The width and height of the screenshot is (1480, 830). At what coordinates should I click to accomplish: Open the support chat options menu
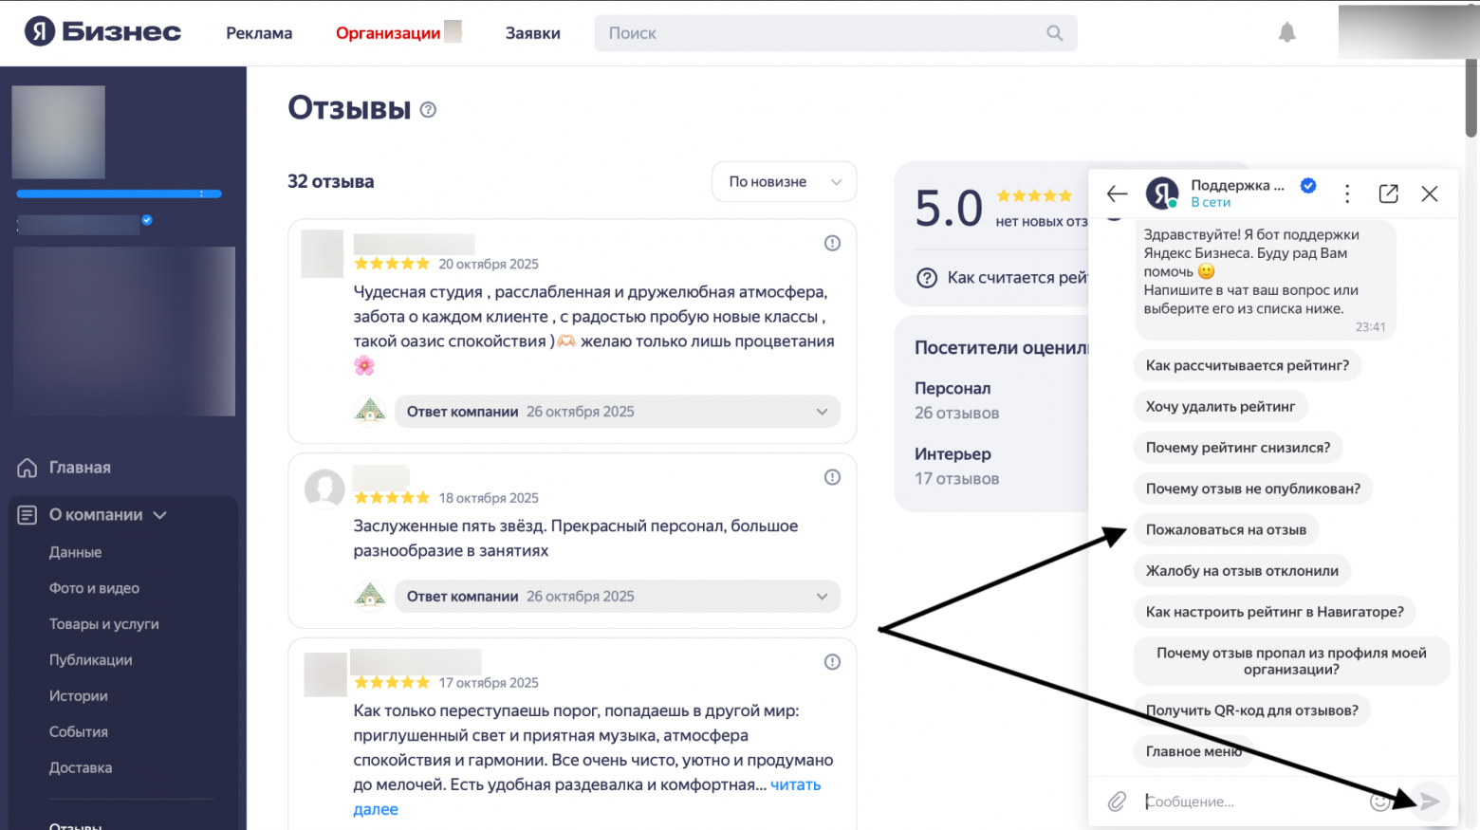[x=1347, y=194]
